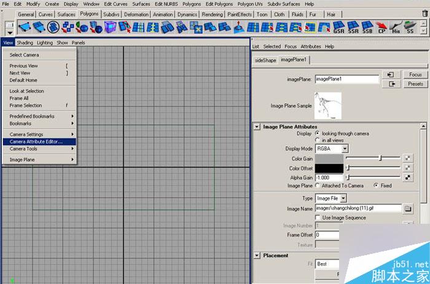Image resolution: width=430 pixels, height=284 pixels.
Task: Collapse the Image Plane Attributes section
Action: point(257,127)
